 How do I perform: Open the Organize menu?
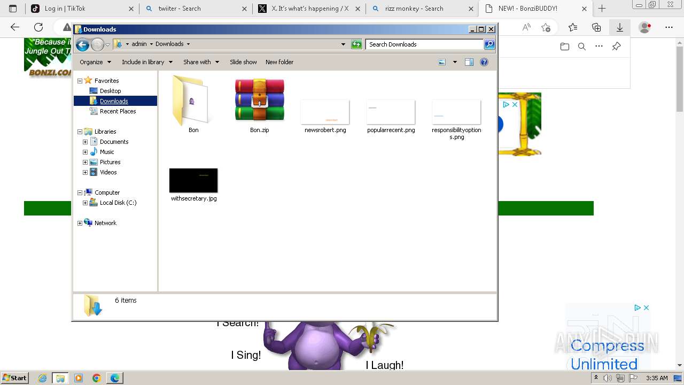click(95, 62)
